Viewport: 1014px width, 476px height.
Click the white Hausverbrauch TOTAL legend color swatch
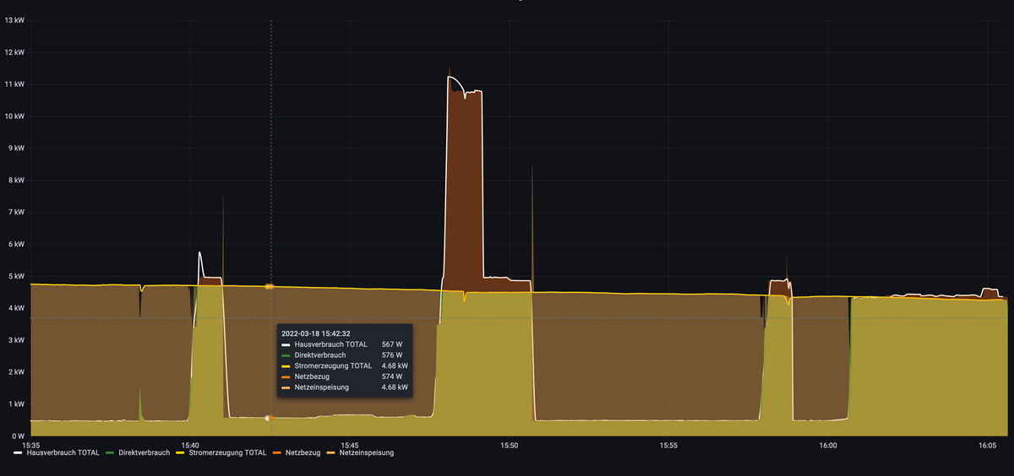[x=19, y=453]
